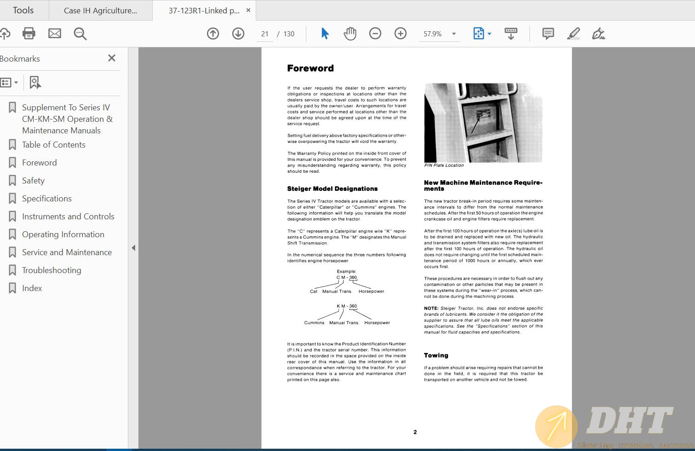
Task: Zoom out with the minus button
Action: click(x=375, y=34)
